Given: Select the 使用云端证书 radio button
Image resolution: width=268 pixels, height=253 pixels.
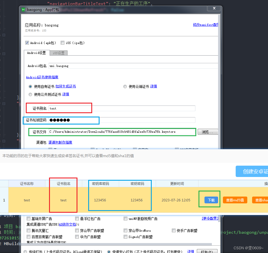Looking at the screenshot, I should tap(125, 87).
